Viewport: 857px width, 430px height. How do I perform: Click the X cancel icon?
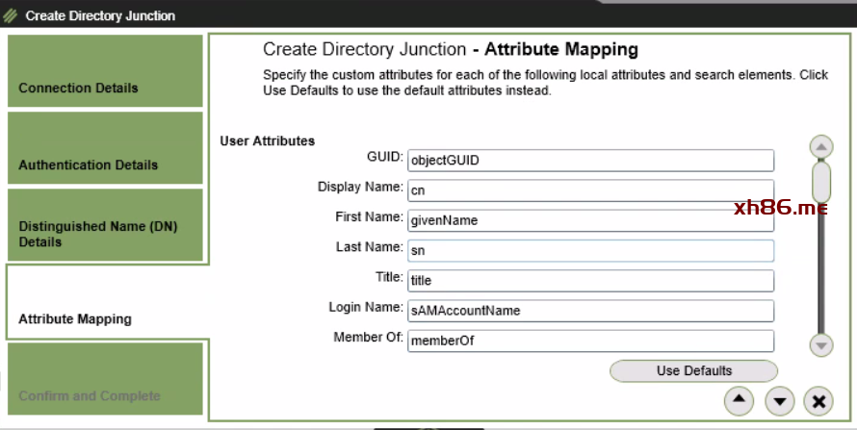[x=818, y=400]
